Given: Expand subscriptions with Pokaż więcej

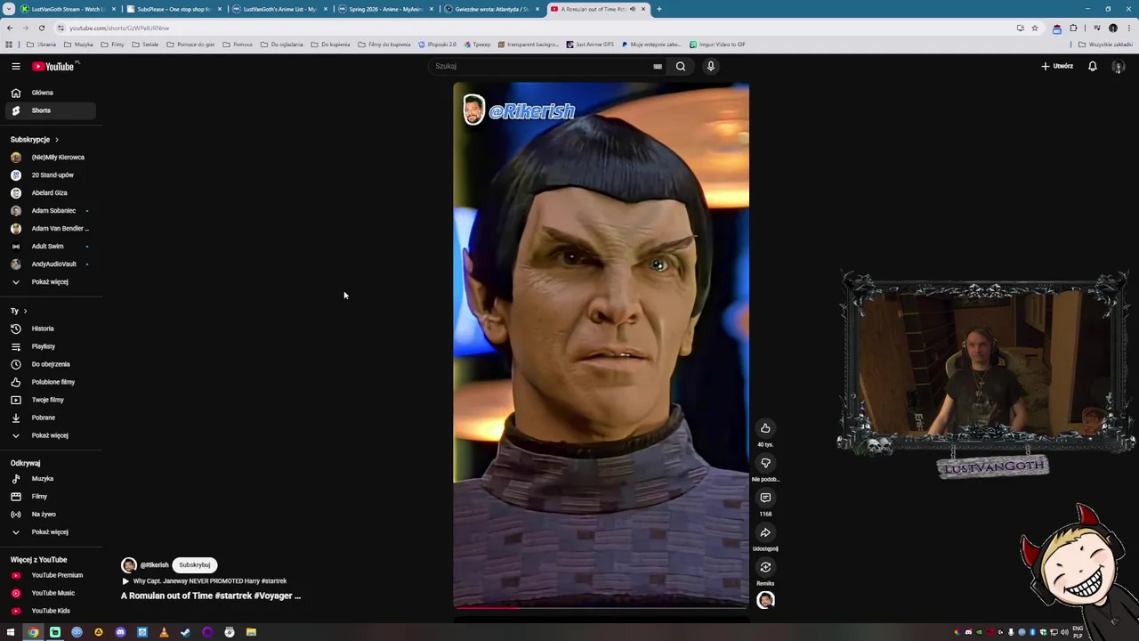Looking at the screenshot, I should [x=49, y=281].
